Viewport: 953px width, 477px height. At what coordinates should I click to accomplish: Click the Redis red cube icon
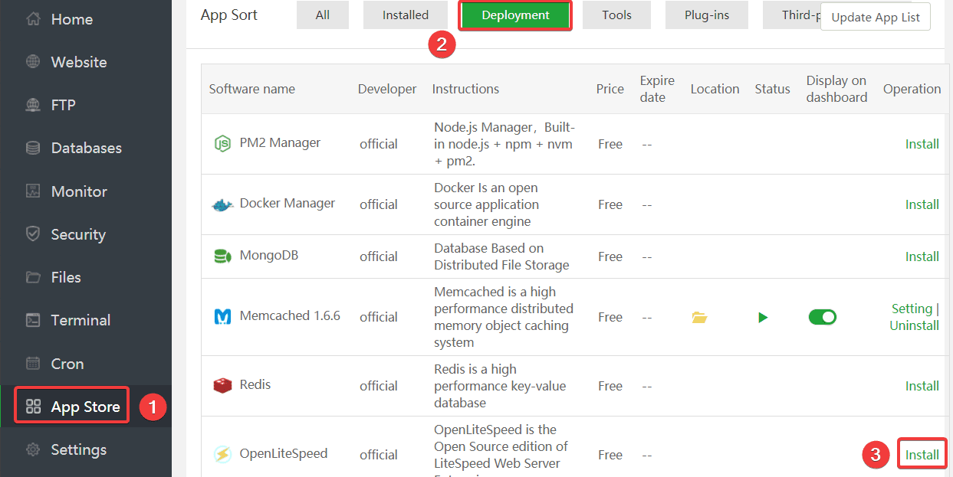[x=222, y=385]
